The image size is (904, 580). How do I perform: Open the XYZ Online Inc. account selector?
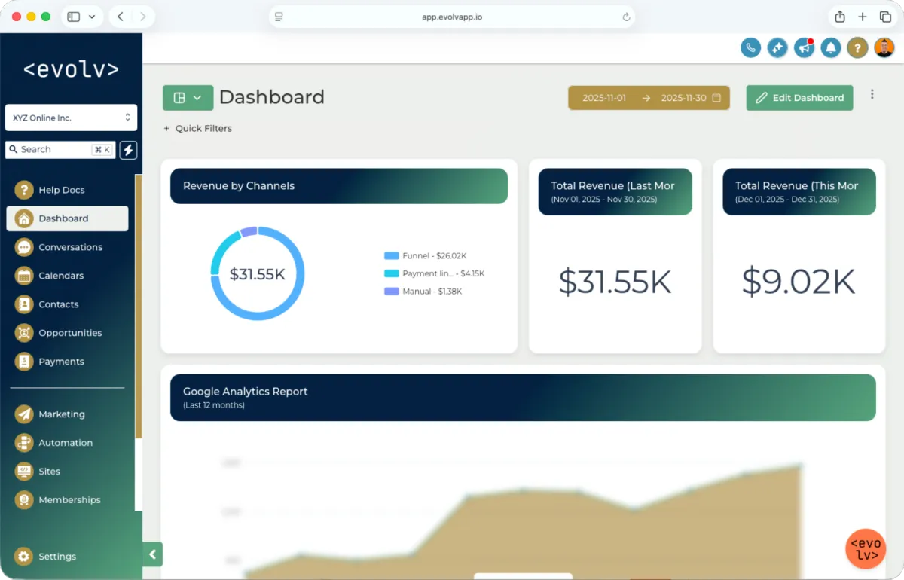[x=71, y=118]
